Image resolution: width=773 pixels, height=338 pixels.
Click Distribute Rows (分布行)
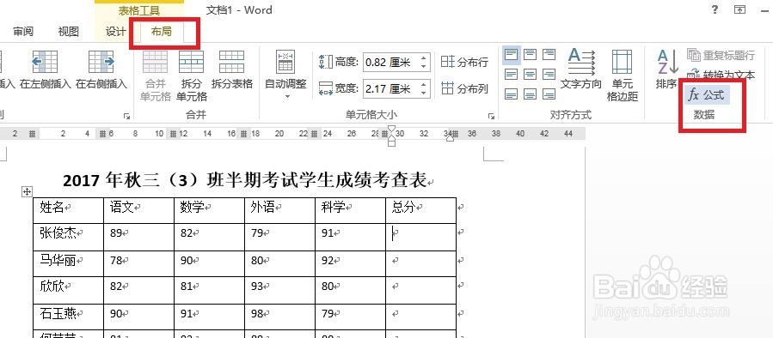[x=464, y=62]
